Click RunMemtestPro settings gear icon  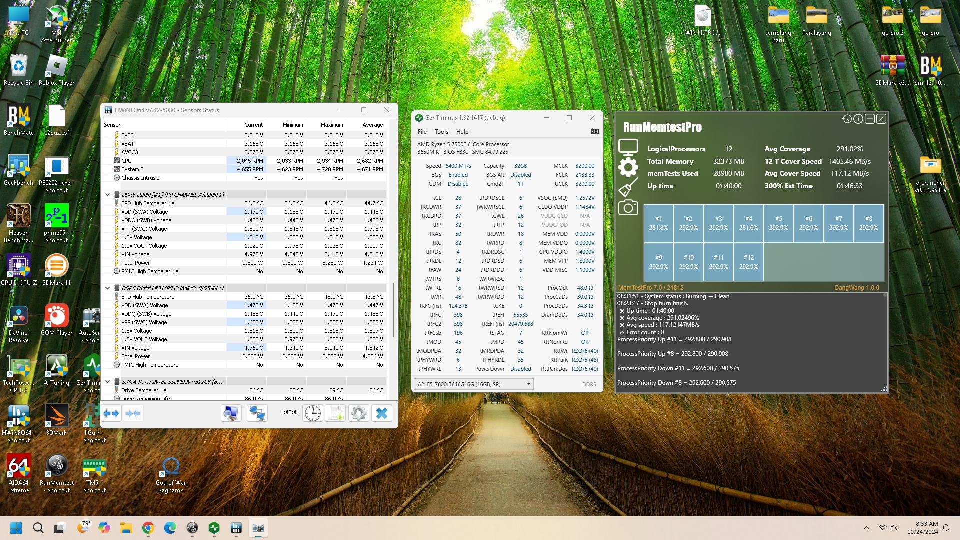[628, 168]
